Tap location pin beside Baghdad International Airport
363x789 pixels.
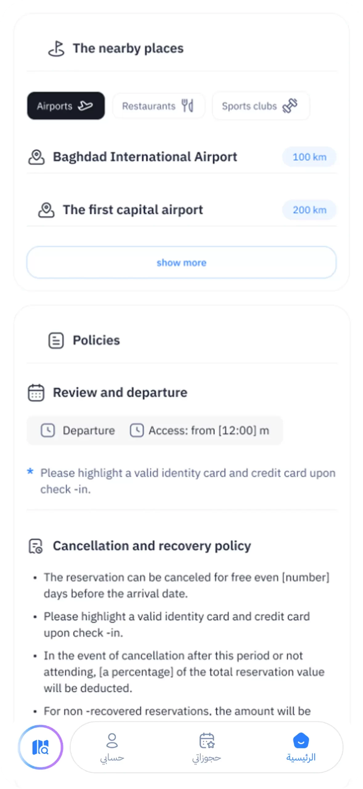click(x=36, y=157)
